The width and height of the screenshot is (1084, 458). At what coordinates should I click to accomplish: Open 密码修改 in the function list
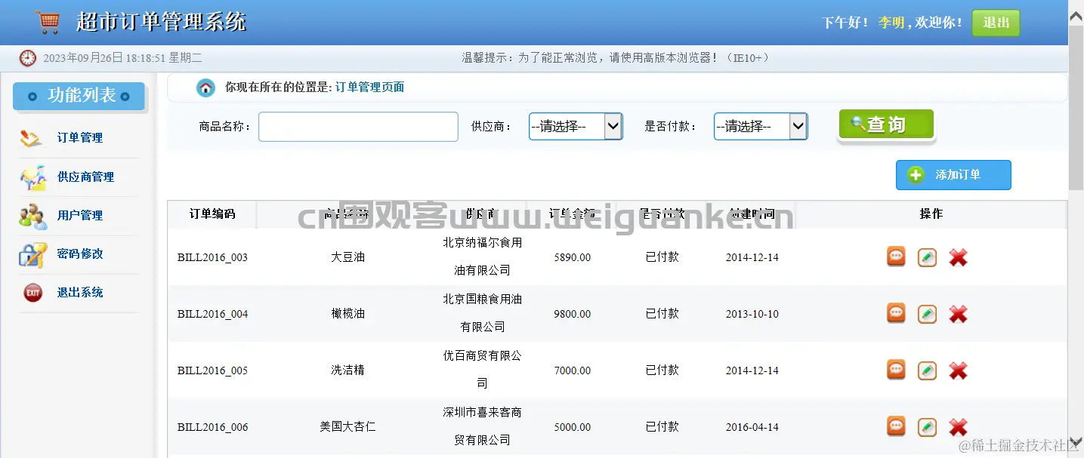[80, 254]
